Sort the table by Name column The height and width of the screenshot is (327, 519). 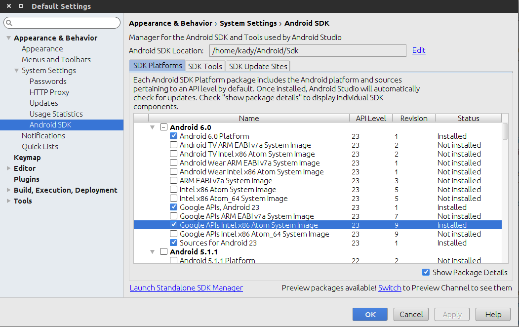pos(249,118)
